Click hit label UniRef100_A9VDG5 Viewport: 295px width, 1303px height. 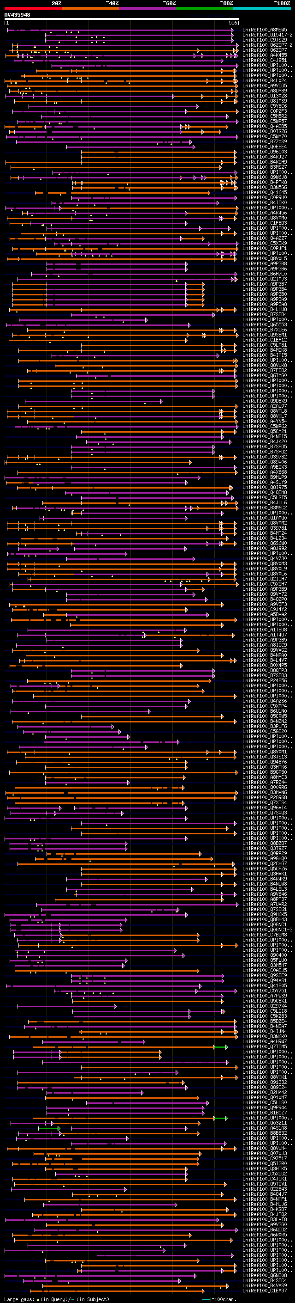(x=265, y=86)
